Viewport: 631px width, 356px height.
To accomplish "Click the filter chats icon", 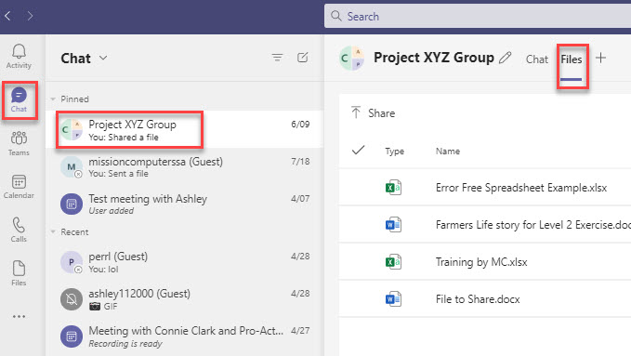I will [277, 58].
